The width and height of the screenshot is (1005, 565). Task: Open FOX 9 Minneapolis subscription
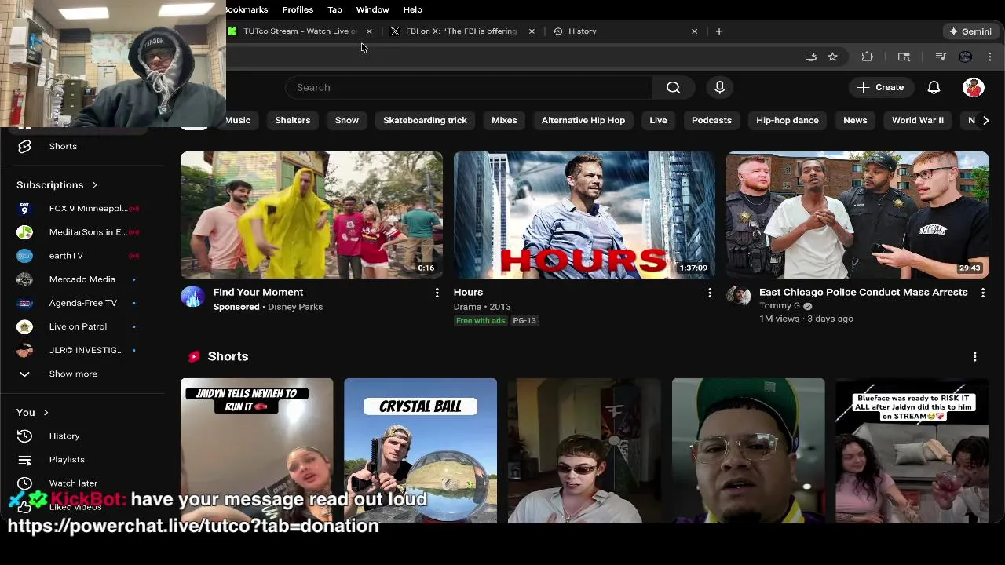pyautogui.click(x=82, y=209)
